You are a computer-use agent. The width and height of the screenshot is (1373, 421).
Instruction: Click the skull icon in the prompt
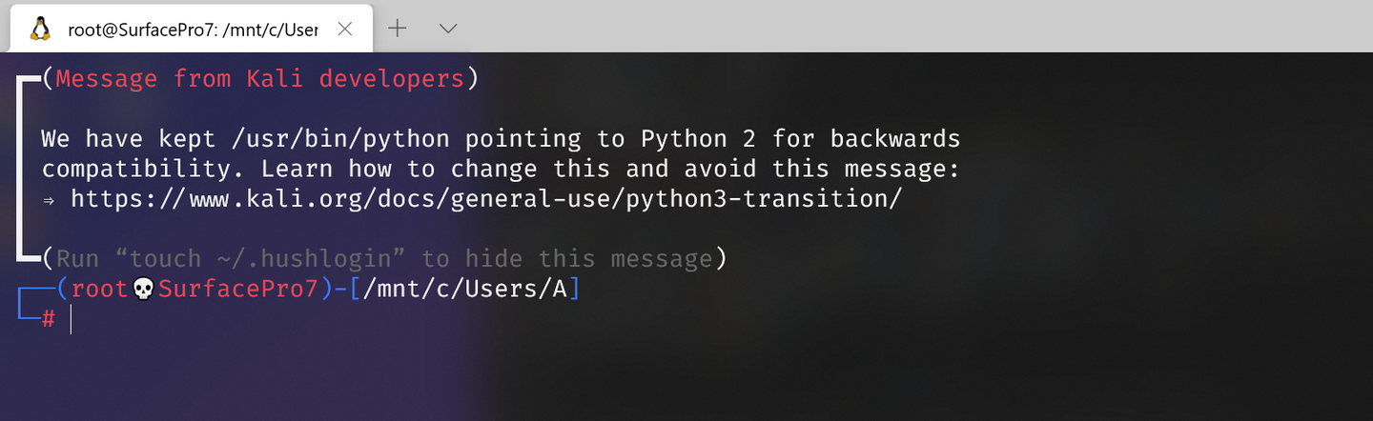coord(143,289)
